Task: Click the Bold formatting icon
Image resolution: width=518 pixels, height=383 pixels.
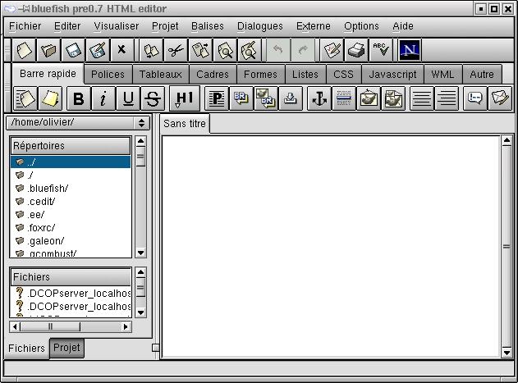Action: [x=79, y=99]
